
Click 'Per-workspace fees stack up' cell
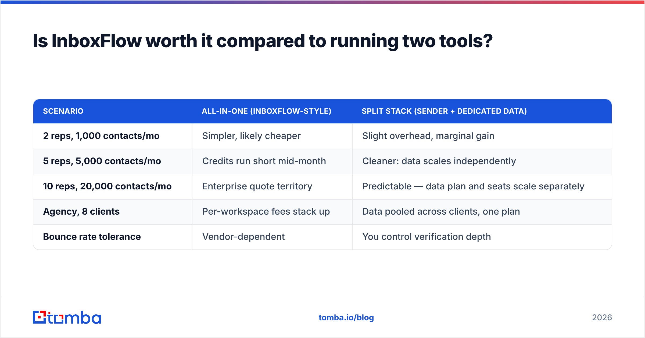coord(272,212)
